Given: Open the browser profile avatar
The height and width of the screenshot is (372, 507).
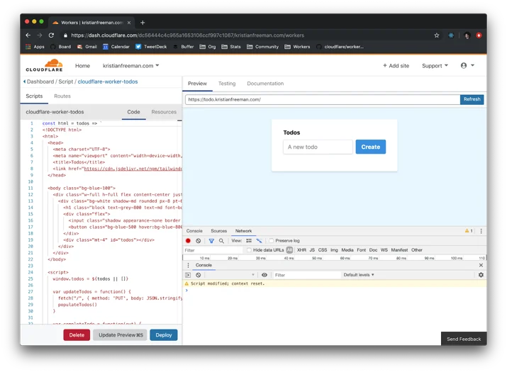Looking at the screenshot, I should [467, 35].
